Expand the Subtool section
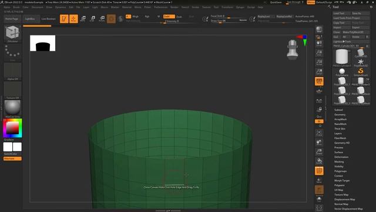 338,110
